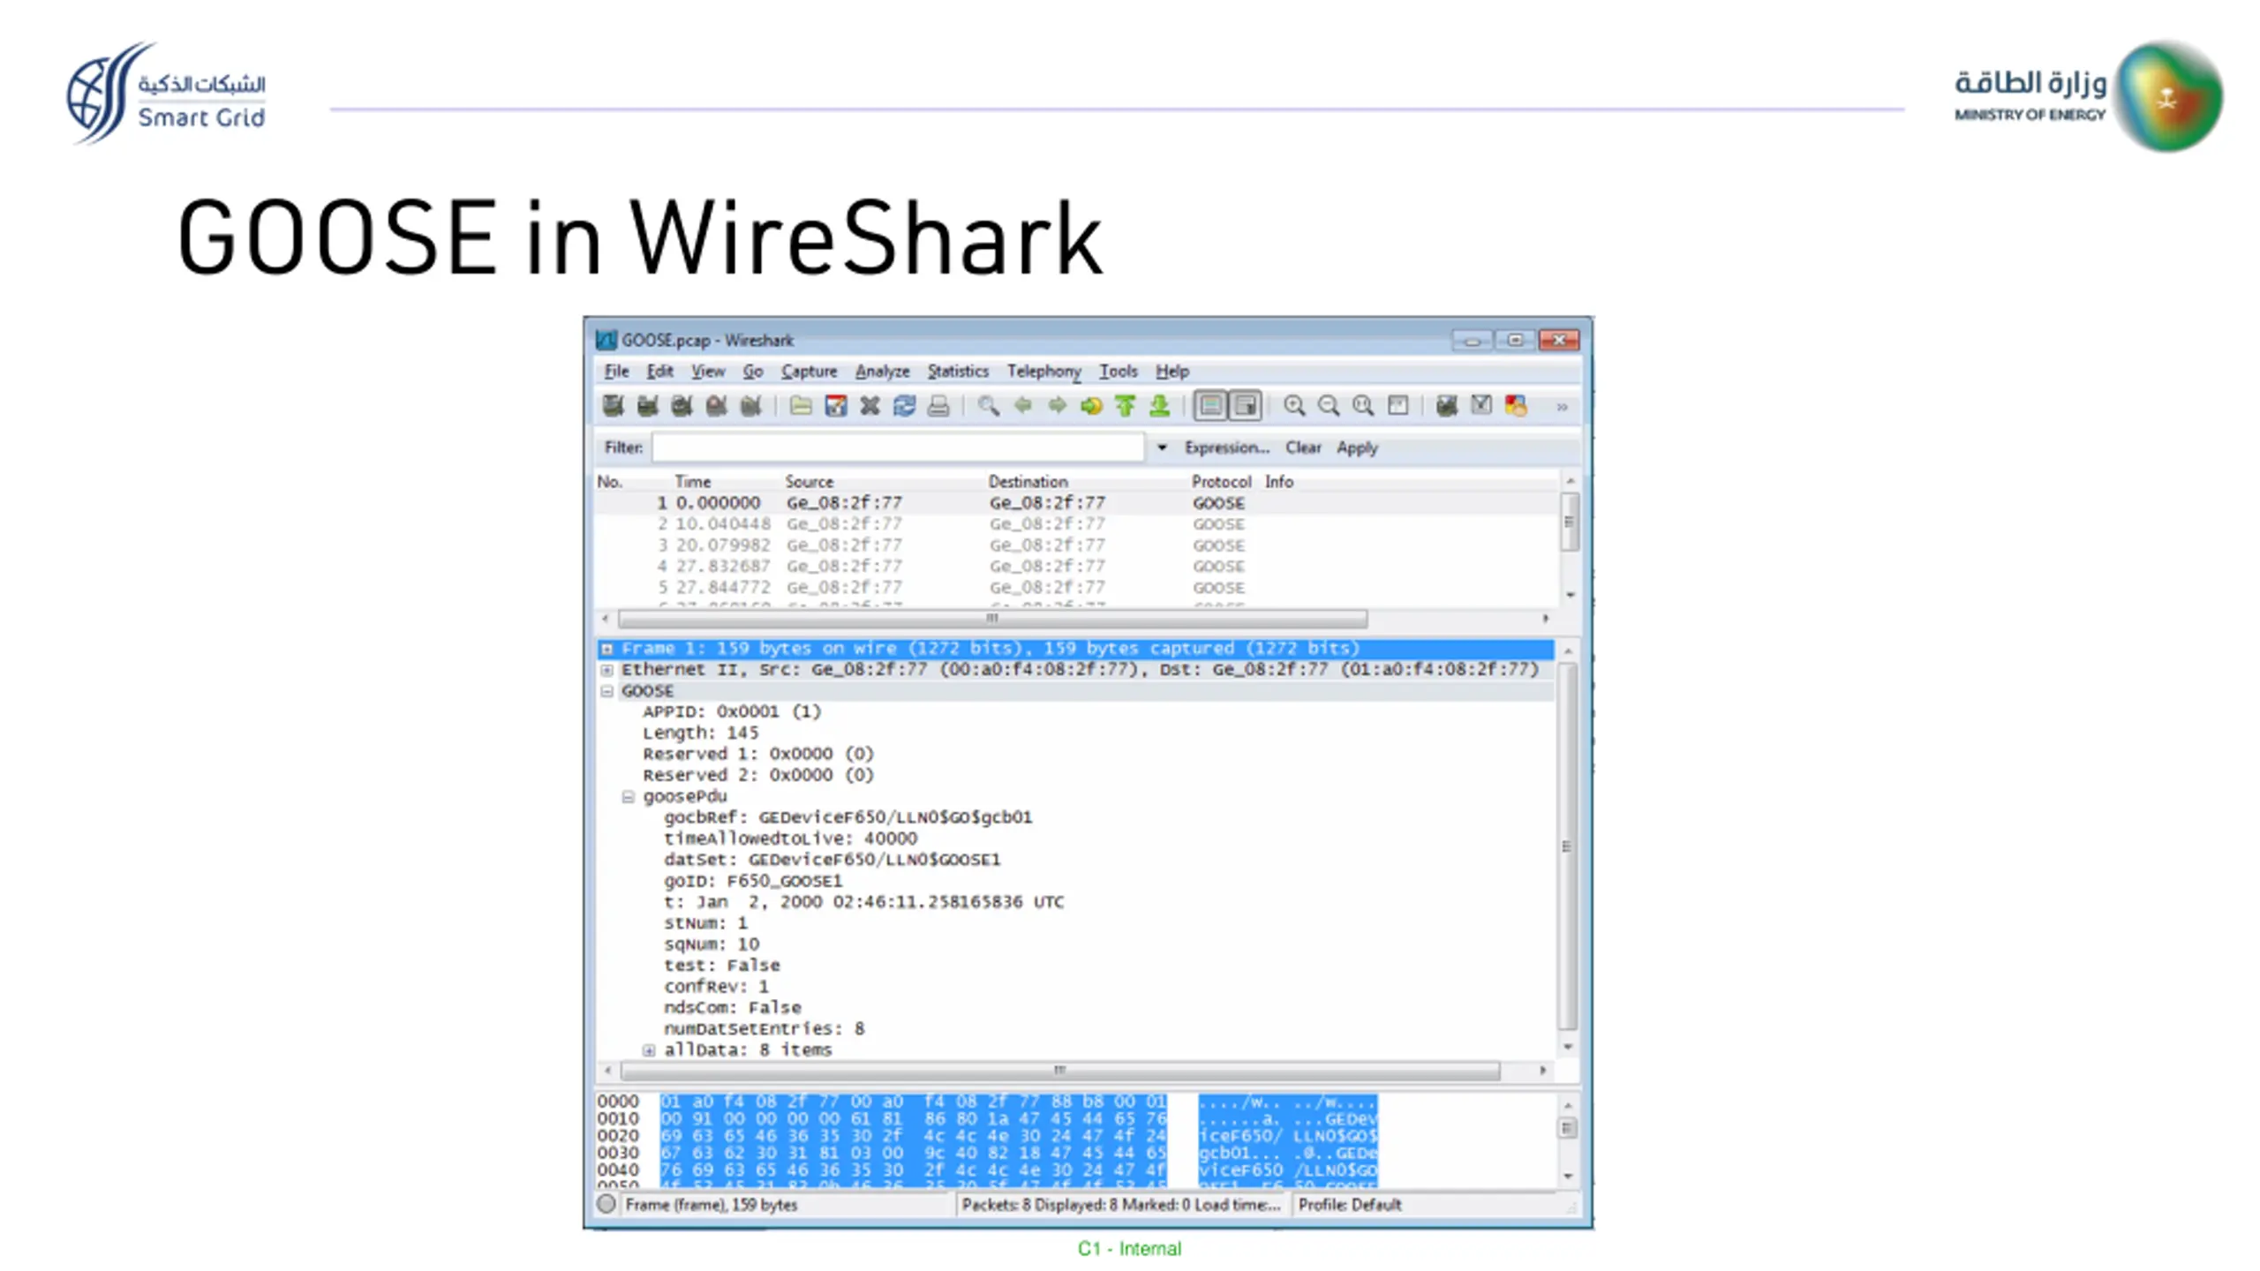Sort by the Protocol column header
Viewport: 2260px width, 1271px height.
pos(1221,482)
